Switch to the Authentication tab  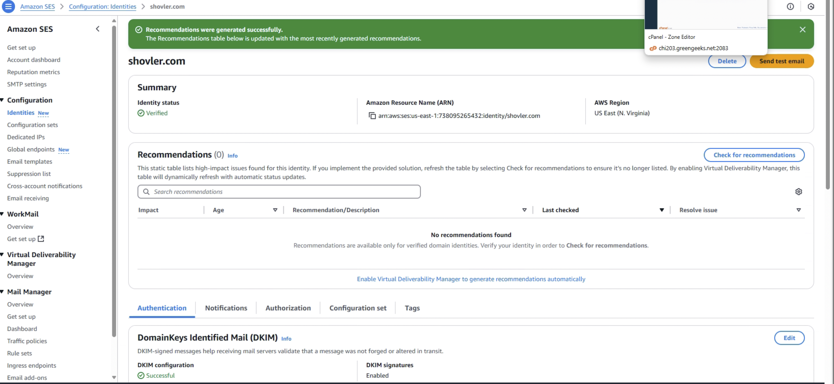click(x=162, y=308)
